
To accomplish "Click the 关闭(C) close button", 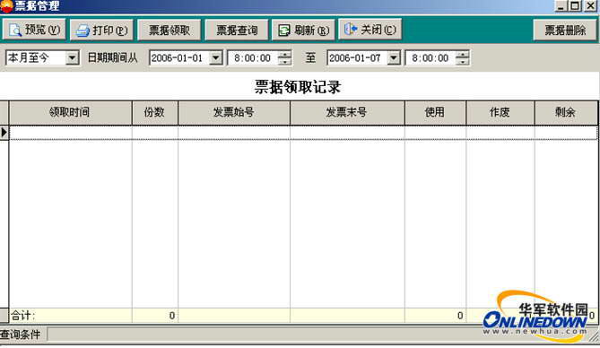I will [x=370, y=29].
